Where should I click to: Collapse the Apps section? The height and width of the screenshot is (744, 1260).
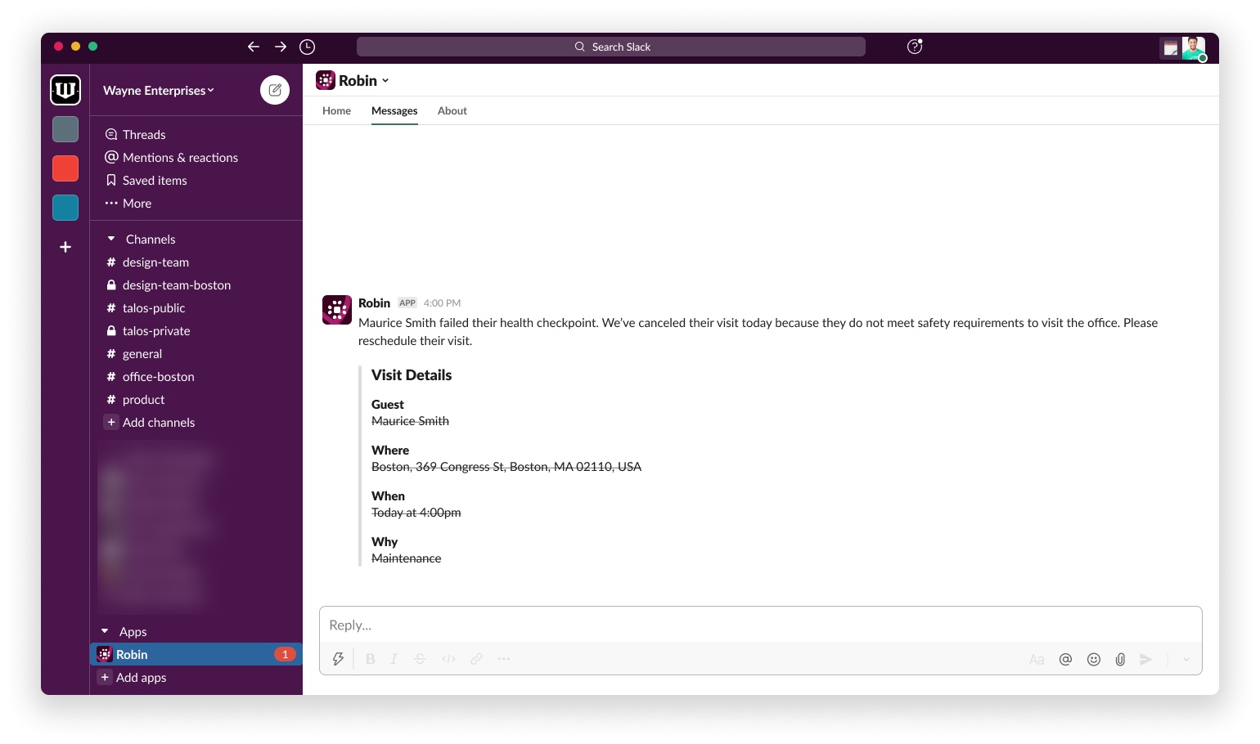(x=105, y=631)
